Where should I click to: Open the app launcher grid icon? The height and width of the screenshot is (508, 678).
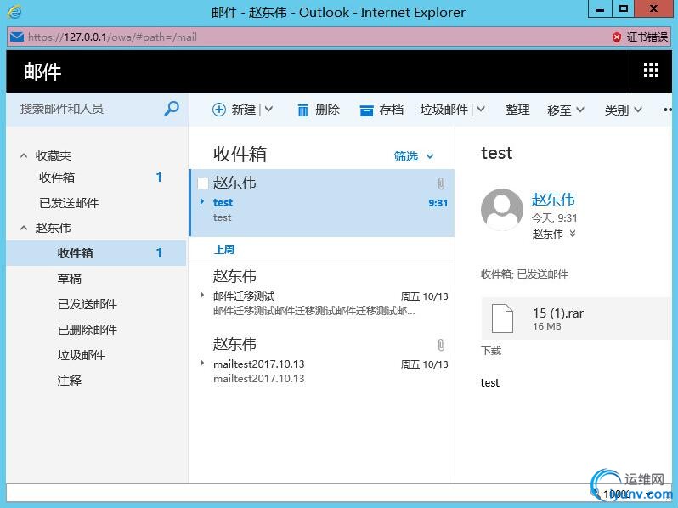tap(651, 70)
